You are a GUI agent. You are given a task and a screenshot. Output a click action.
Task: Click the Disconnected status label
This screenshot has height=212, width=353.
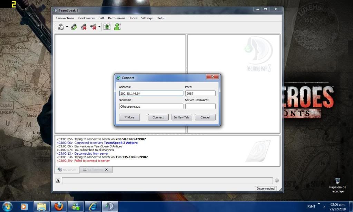pos(265,188)
